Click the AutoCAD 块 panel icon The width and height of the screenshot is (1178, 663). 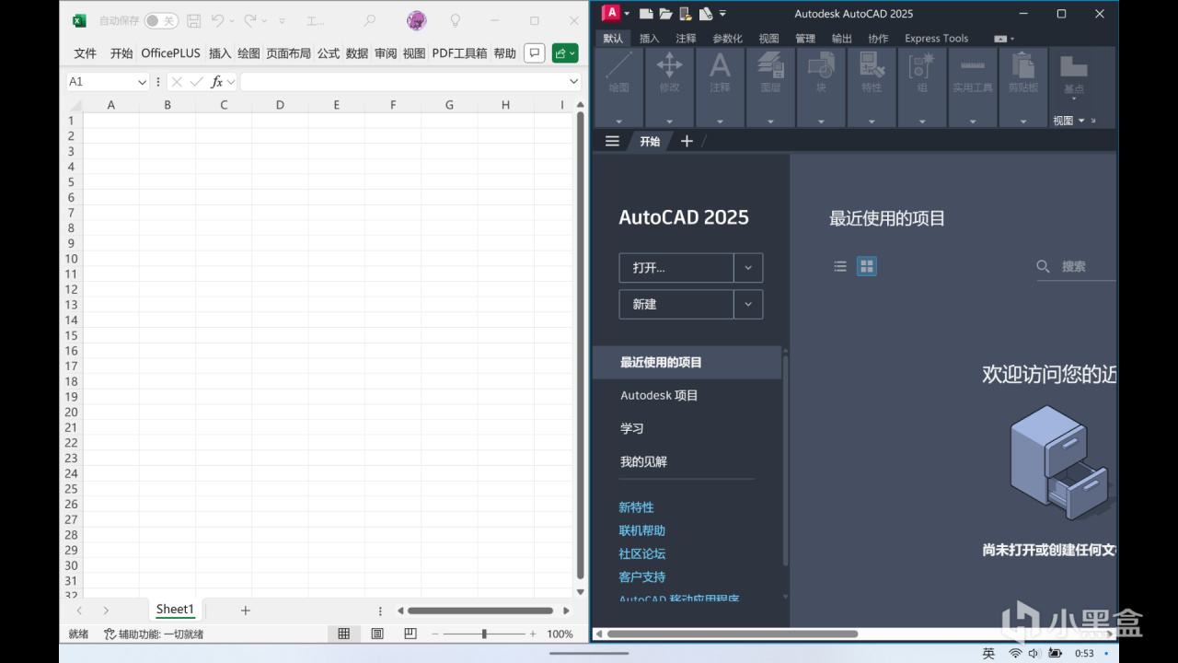pyautogui.click(x=821, y=65)
